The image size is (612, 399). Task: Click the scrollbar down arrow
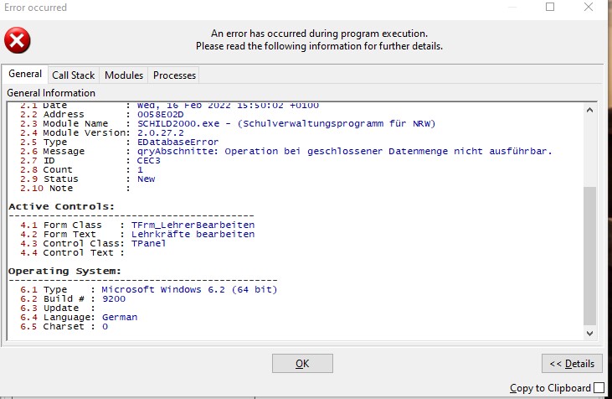click(x=589, y=334)
